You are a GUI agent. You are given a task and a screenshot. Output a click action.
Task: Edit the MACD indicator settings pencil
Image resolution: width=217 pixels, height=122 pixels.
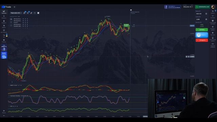(x=19, y=85)
